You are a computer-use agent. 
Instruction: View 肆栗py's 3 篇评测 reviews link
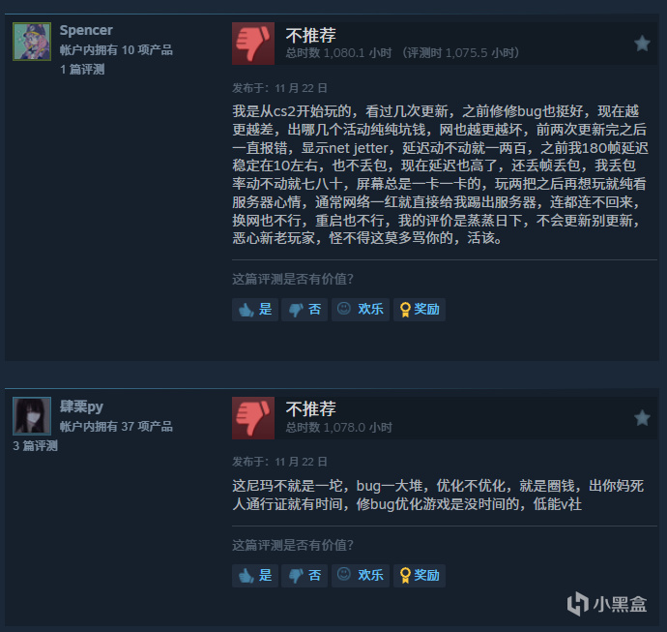point(36,446)
